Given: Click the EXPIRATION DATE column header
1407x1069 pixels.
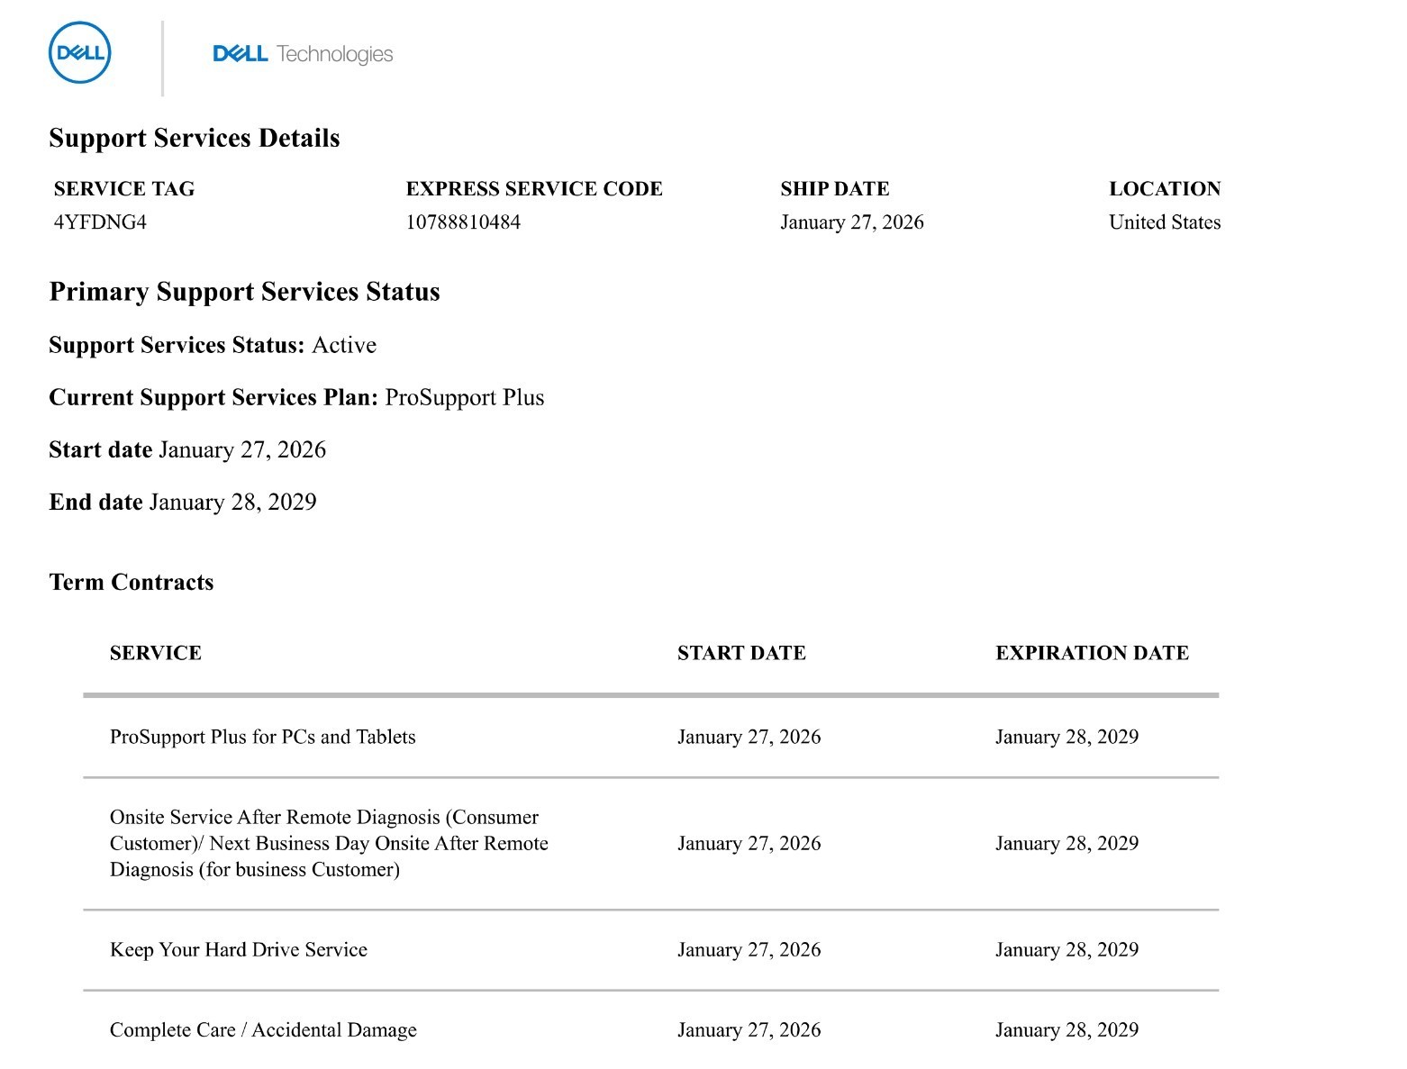Looking at the screenshot, I should pos(1092,653).
